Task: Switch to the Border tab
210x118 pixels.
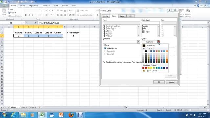Action: coord(122,16)
